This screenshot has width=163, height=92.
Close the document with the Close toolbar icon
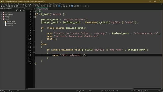tap(12, 6)
